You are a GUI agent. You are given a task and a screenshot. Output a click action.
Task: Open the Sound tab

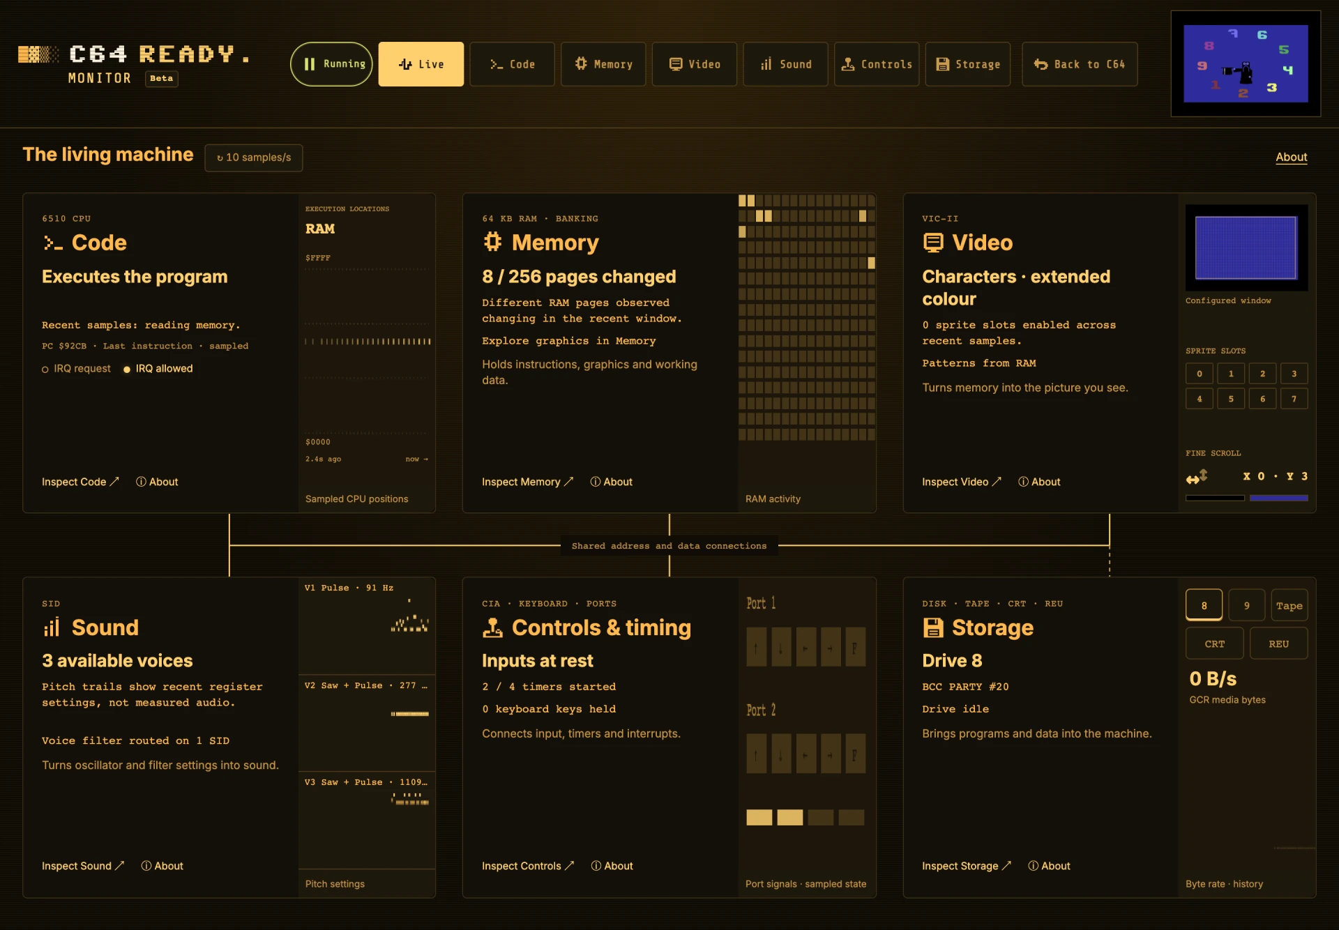(x=785, y=64)
